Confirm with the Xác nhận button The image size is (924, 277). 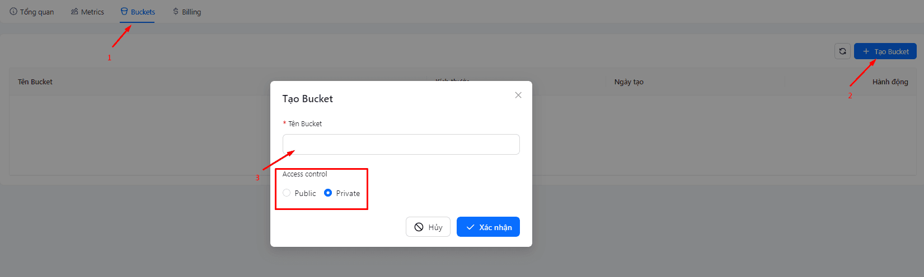pos(488,227)
